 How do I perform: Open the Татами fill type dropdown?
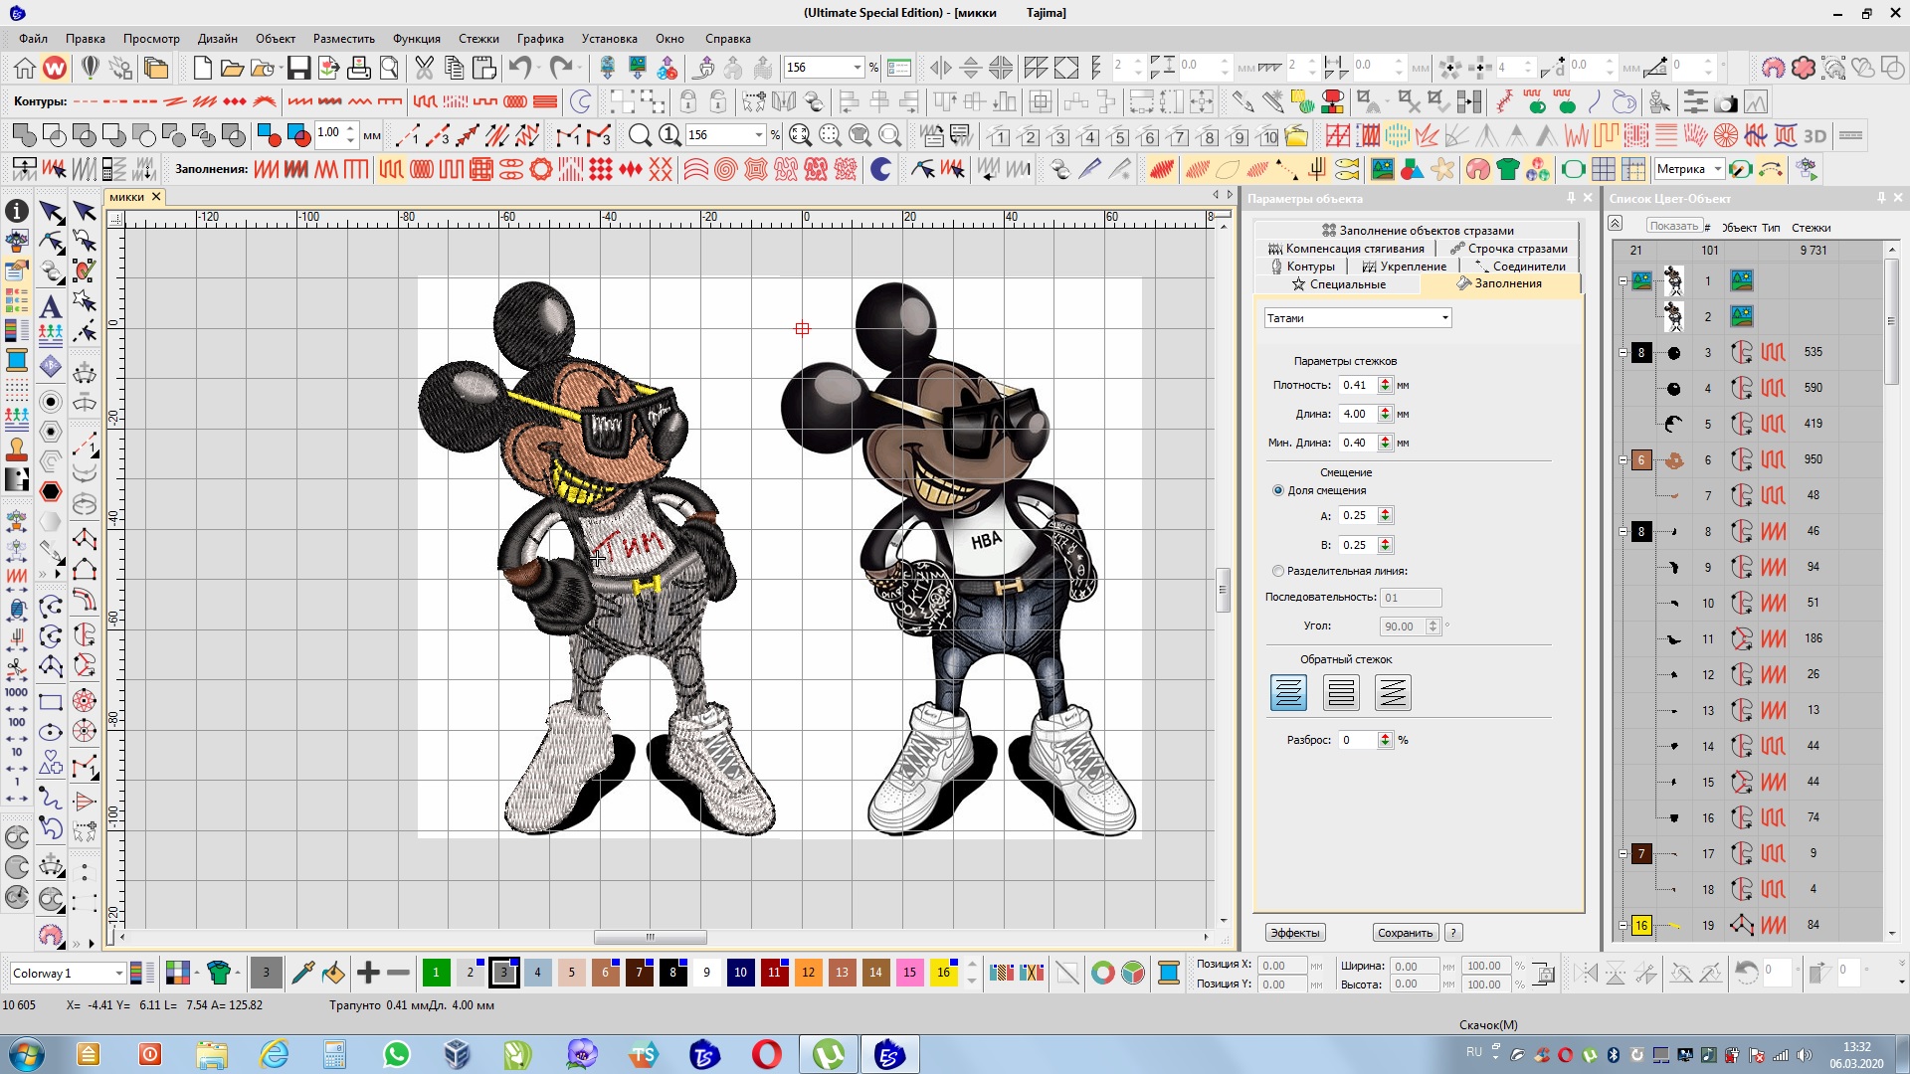click(x=1444, y=318)
